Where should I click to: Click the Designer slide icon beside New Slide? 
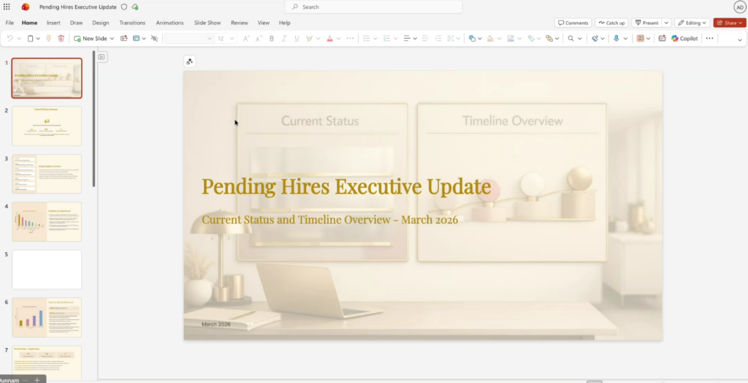coord(123,38)
